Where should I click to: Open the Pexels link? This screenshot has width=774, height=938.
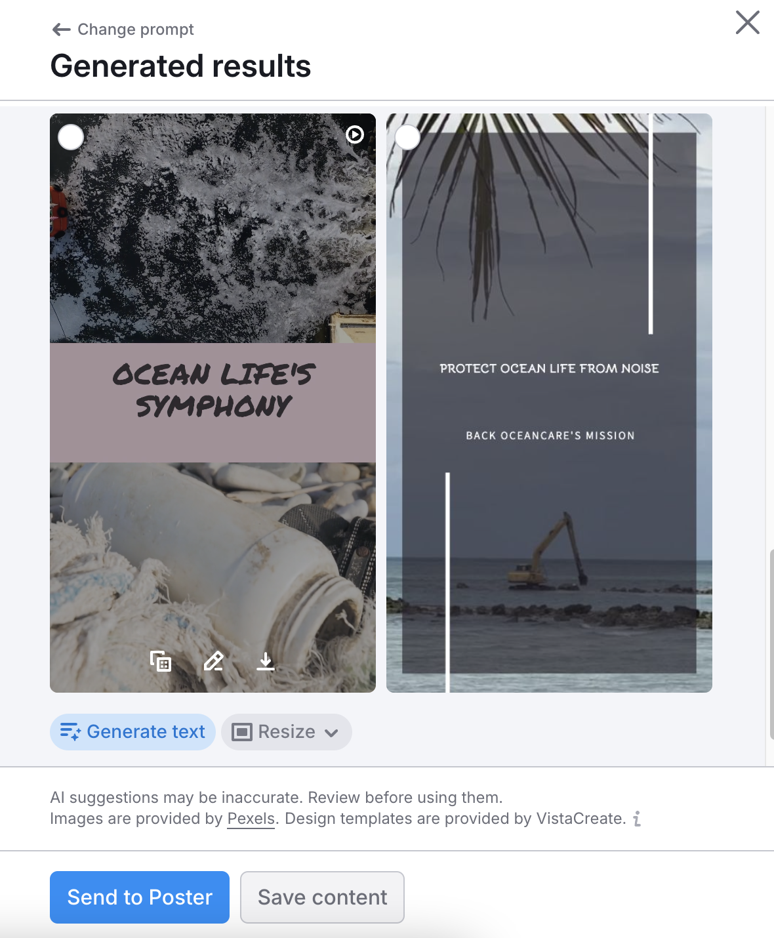[x=251, y=819]
